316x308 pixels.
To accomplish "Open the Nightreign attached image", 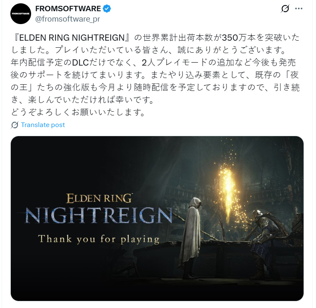I will 157,218.
